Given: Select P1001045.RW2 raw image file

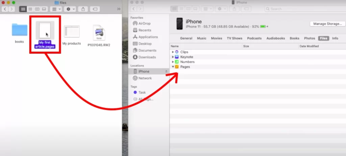Looking at the screenshot, I should coord(99,35).
